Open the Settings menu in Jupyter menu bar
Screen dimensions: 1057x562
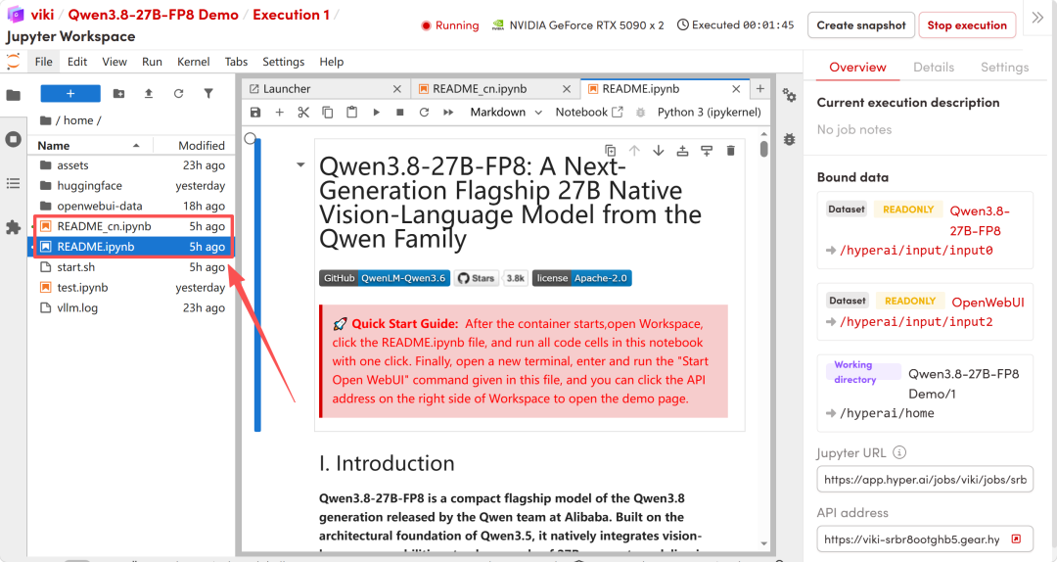[283, 62]
